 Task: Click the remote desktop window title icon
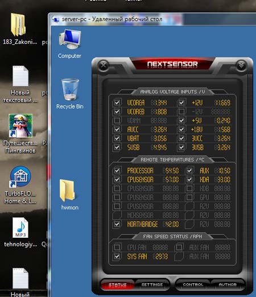click(56, 19)
